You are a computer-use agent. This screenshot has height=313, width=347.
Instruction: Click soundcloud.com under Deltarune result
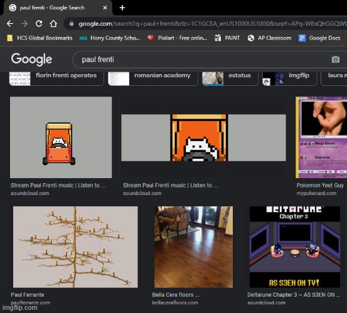(x=267, y=303)
